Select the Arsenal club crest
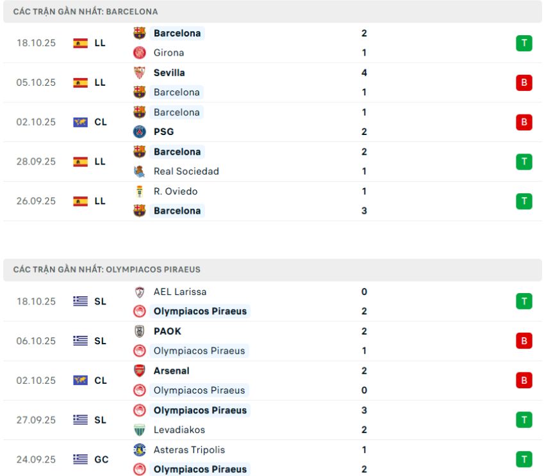The width and height of the screenshot is (544, 476). pyautogui.click(x=138, y=370)
